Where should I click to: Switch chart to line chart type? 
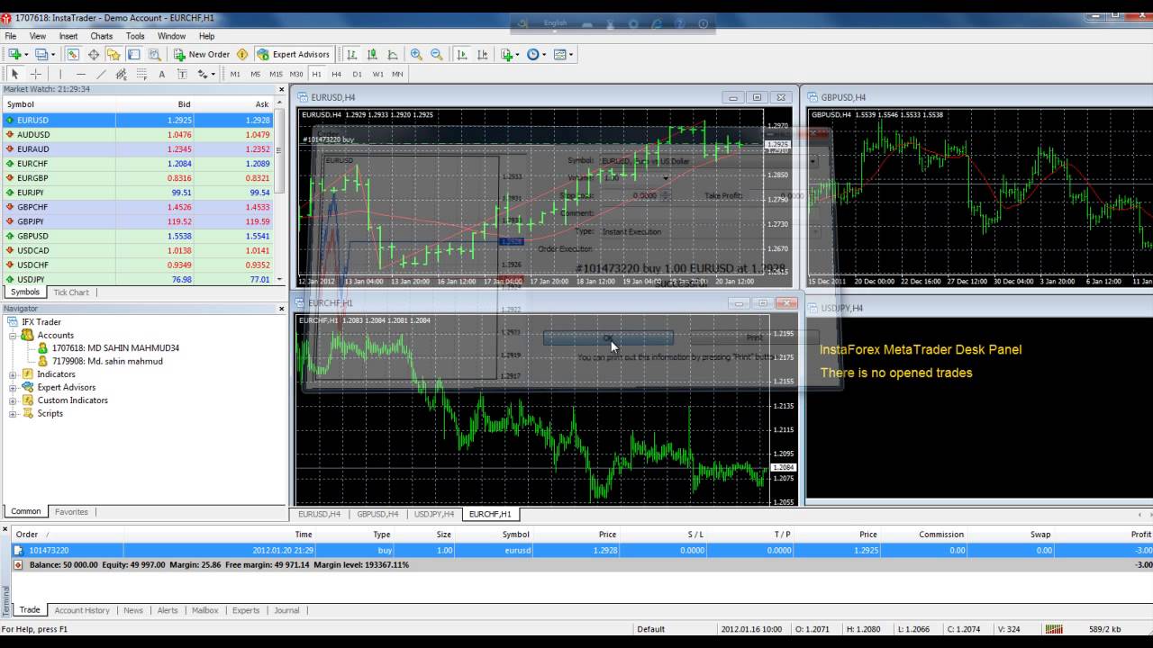click(393, 54)
